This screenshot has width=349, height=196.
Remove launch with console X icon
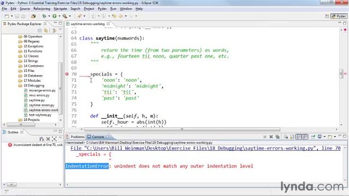click(x=271, y=137)
